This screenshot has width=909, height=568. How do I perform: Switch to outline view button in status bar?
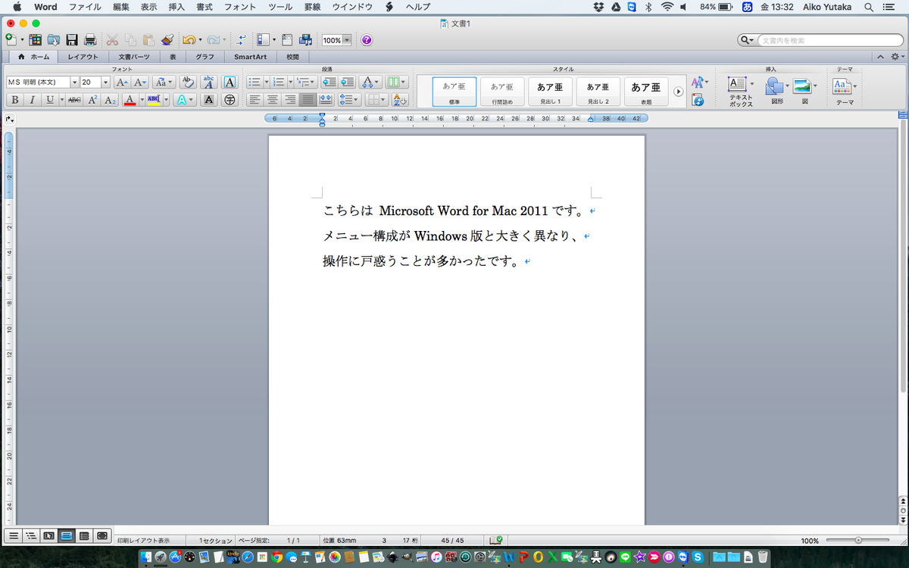(31, 535)
